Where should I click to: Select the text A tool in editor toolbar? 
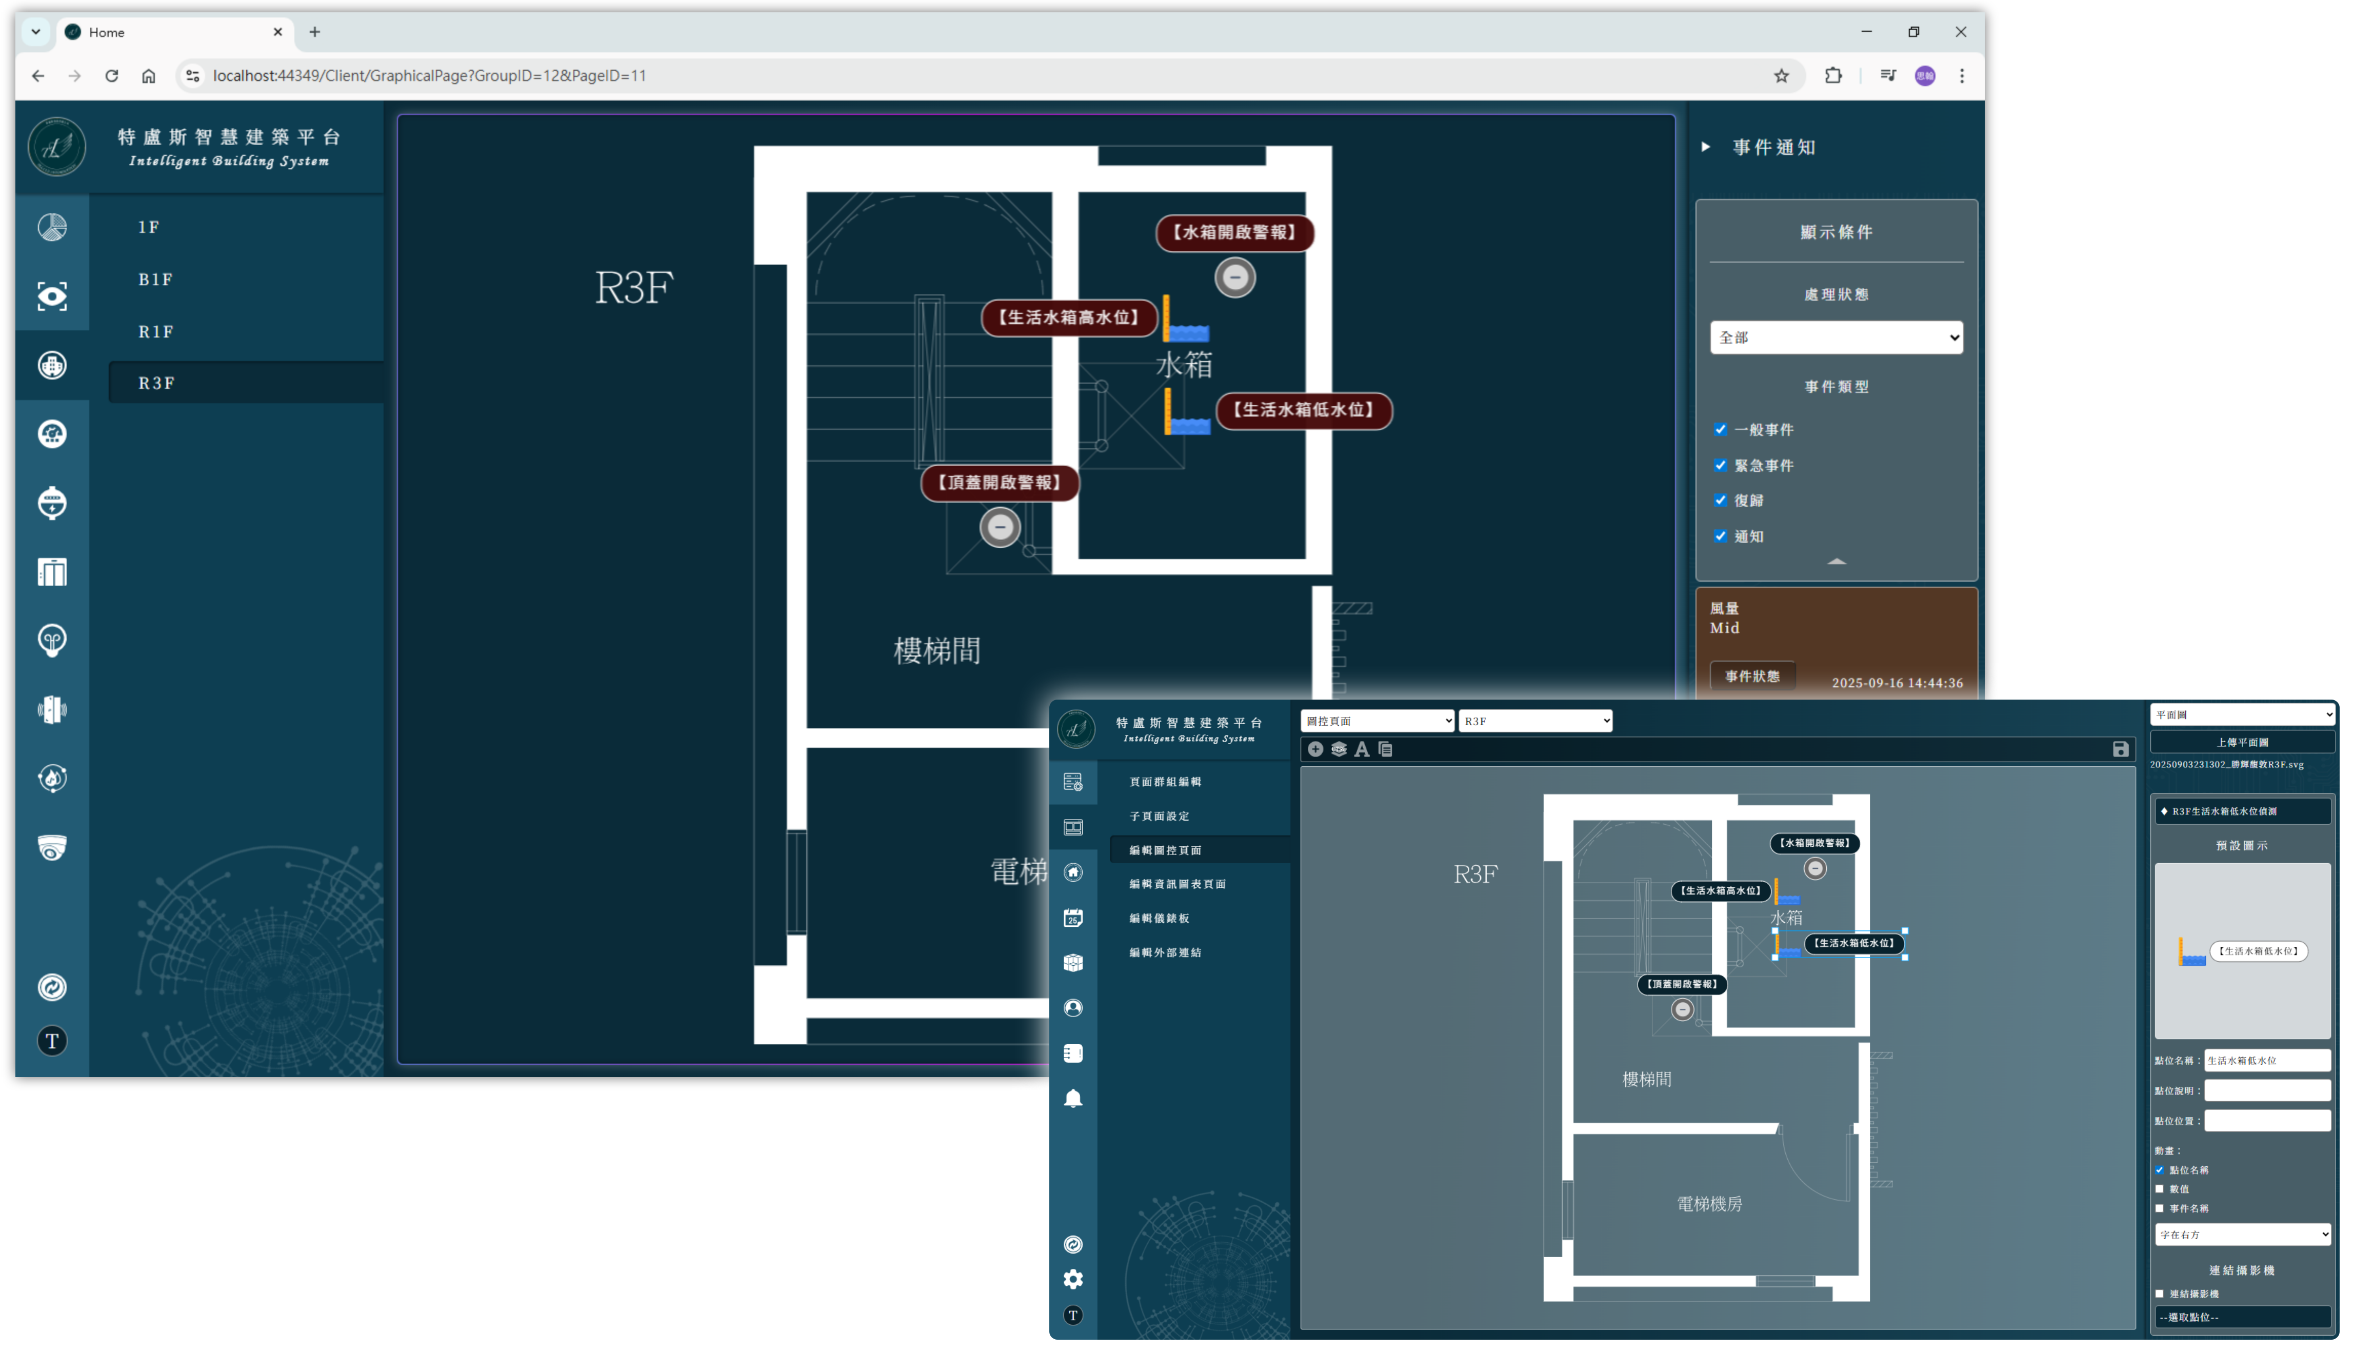(x=1362, y=748)
